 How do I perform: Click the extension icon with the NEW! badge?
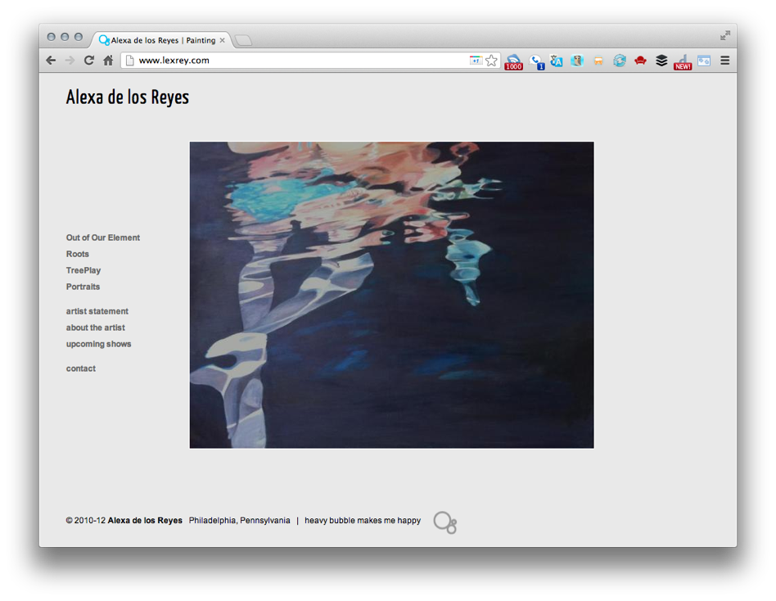[683, 61]
